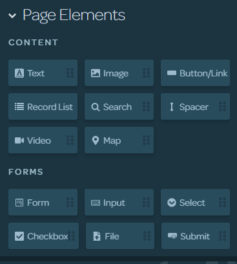Select the Video label
This screenshot has width=237, height=264.
(x=39, y=140)
